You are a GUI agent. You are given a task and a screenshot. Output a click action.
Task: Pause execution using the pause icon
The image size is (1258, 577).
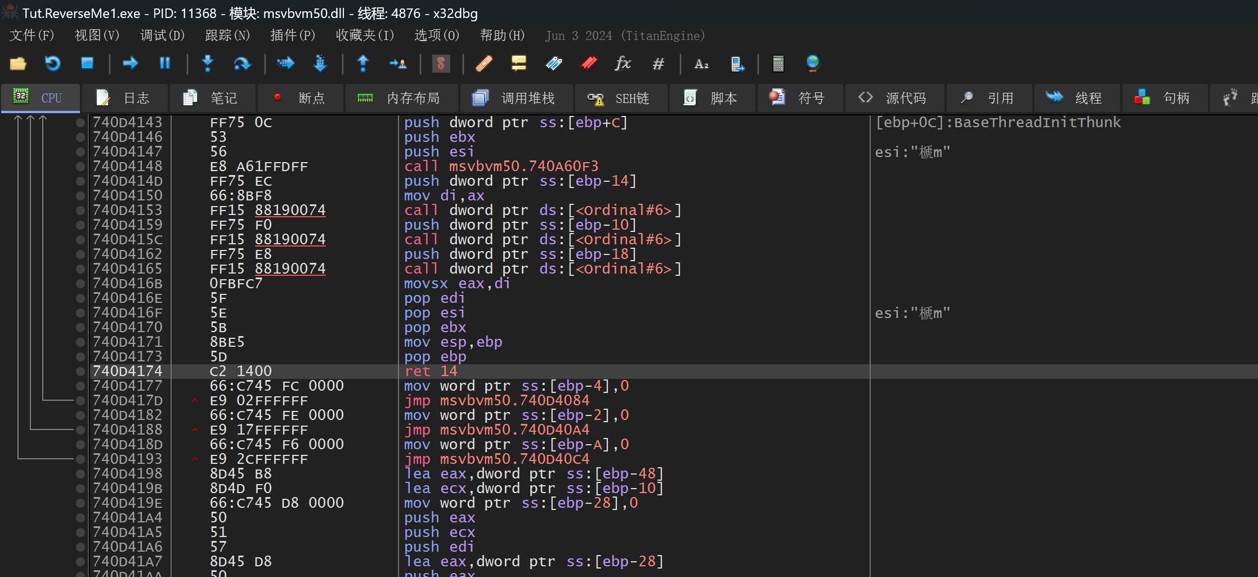coord(164,64)
